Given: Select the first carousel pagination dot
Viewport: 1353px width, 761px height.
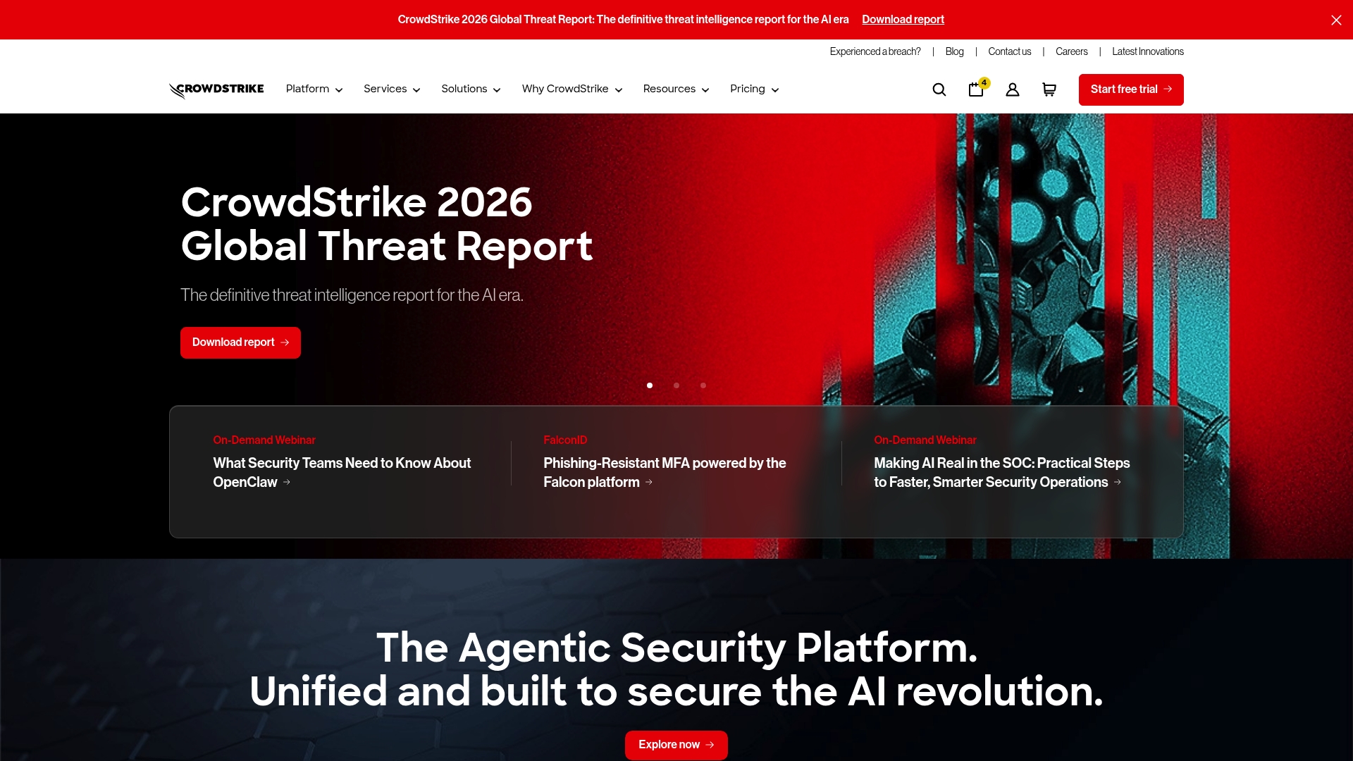Looking at the screenshot, I should 649,385.
